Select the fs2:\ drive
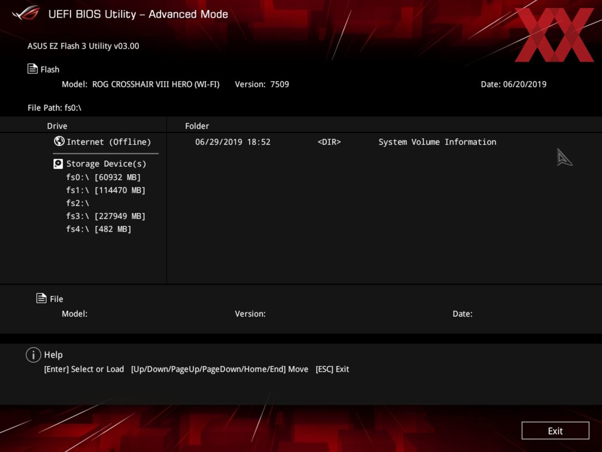 [77, 203]
